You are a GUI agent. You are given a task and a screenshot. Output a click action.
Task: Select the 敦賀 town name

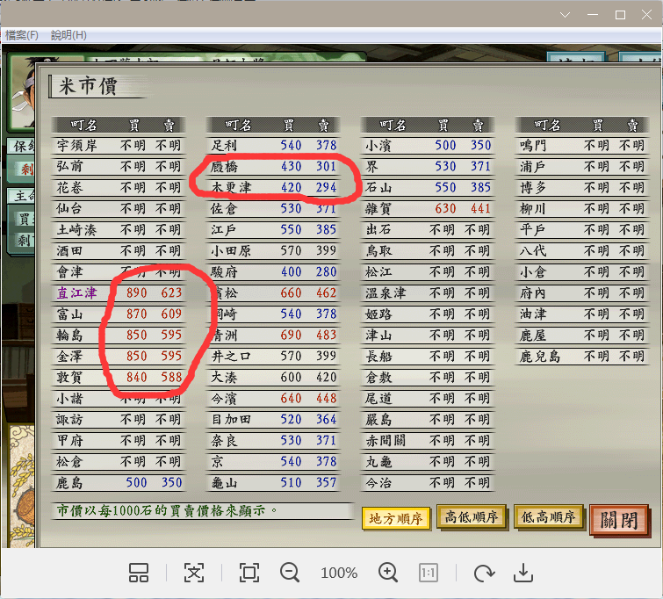point(69,377)
